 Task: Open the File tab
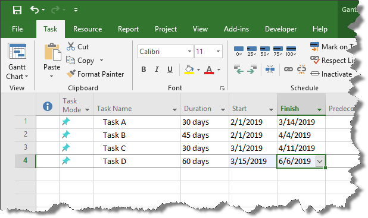coord(17,29)
